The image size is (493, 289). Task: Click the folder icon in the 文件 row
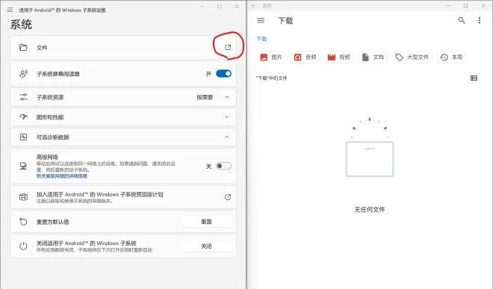pos(23,48)
